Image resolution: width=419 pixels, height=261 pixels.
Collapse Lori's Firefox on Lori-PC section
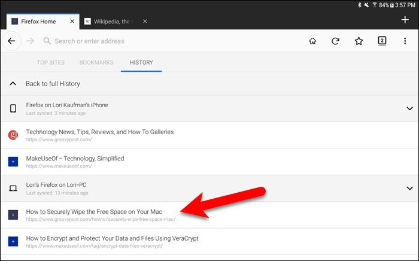pos(409,189)
